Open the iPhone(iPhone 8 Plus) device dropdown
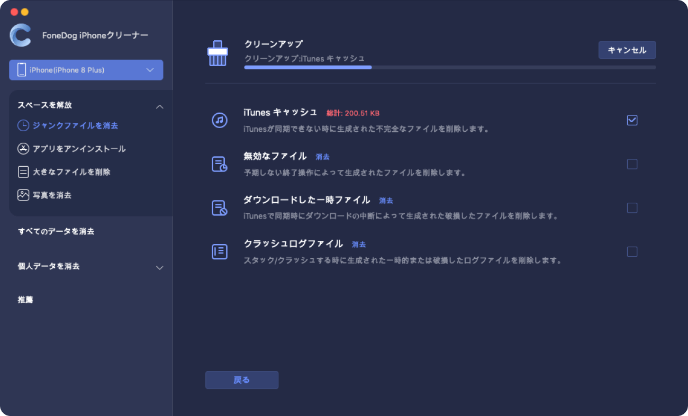688x416 pixels. point(86,70)
